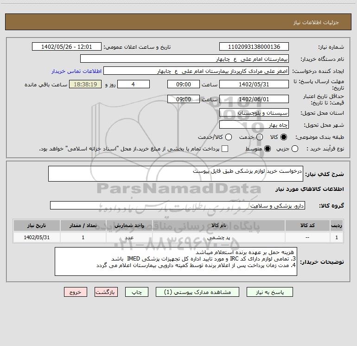Click the price validity date 1402/06/01 field
Screen dimensions: 357x346
pos(254,99)
